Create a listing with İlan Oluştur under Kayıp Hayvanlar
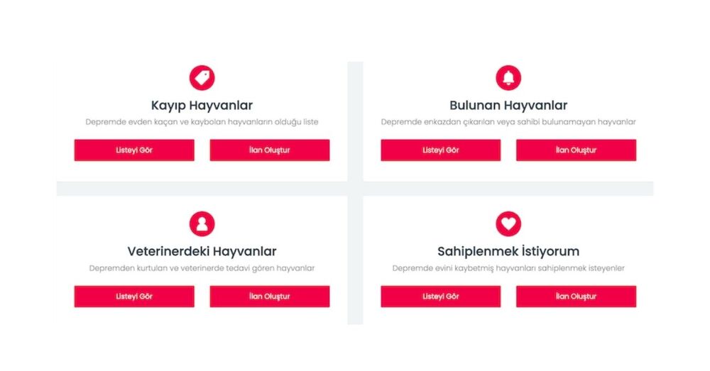The width and height of the screenshot is (710, 371). pos(270,150)
